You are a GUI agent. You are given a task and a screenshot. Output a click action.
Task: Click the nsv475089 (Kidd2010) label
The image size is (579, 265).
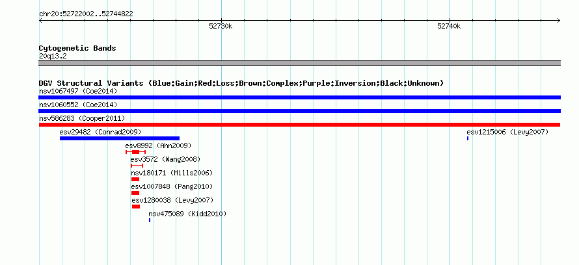[187, 214]
